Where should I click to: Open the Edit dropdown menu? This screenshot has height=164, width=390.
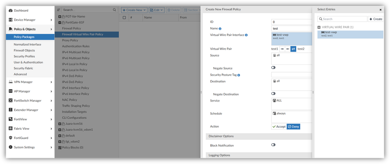[157, 10]
